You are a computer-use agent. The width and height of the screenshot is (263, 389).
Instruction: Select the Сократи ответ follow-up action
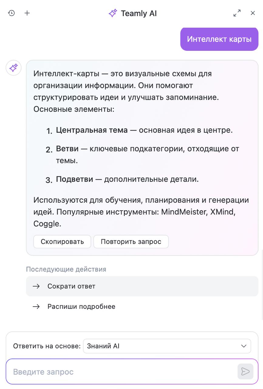pos(71,286)
